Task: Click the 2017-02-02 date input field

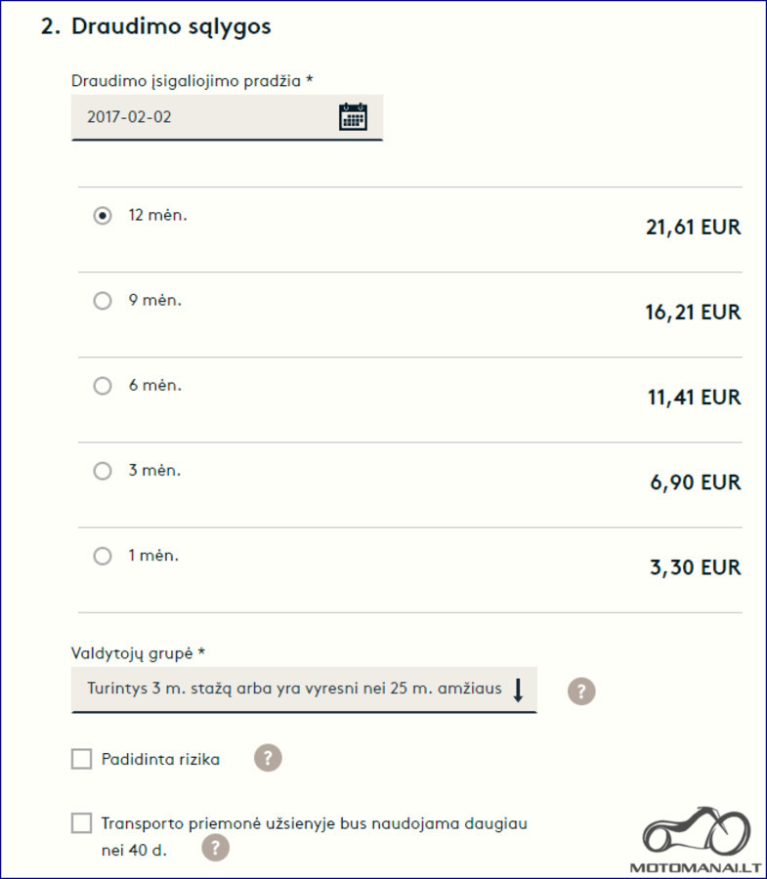Action: (227, 117)
